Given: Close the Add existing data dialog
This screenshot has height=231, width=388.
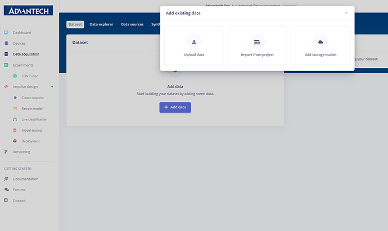Looking at the screenshot, I should (x=346, y=13).
